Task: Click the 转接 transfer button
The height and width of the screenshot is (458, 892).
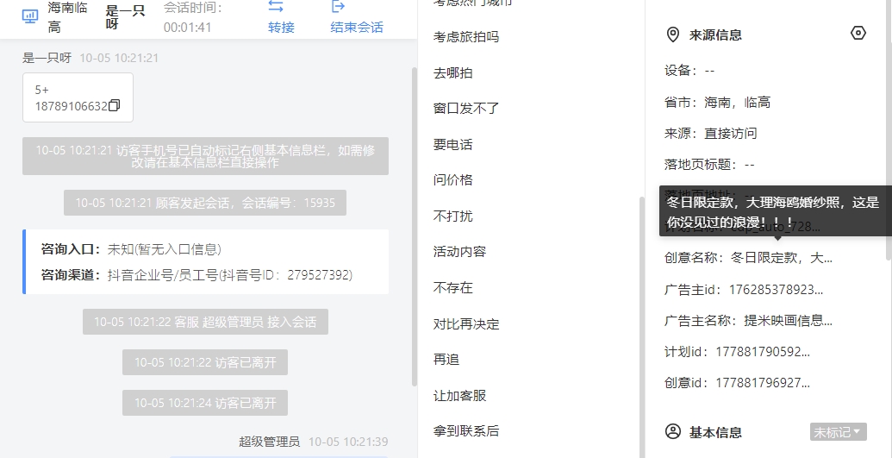Action: point(281,17)
